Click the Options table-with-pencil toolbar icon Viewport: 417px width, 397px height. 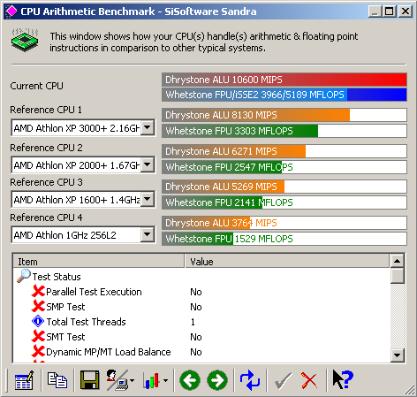point(24,380)
